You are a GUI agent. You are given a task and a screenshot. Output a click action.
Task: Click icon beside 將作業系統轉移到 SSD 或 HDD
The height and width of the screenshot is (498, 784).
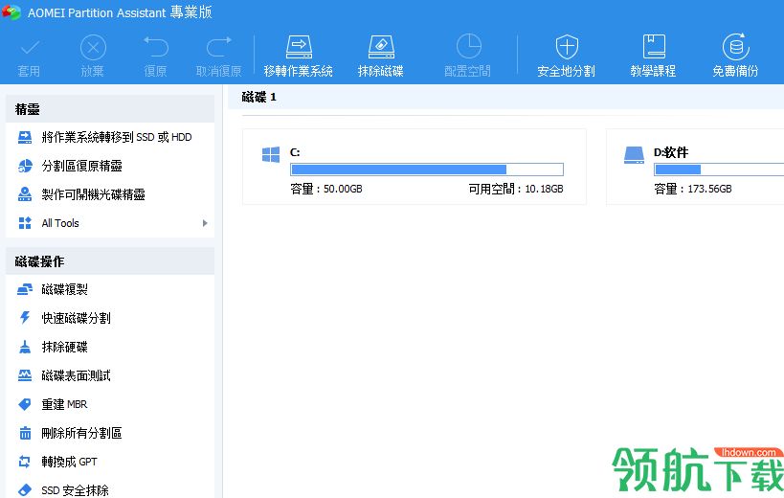tap(25, 138)
